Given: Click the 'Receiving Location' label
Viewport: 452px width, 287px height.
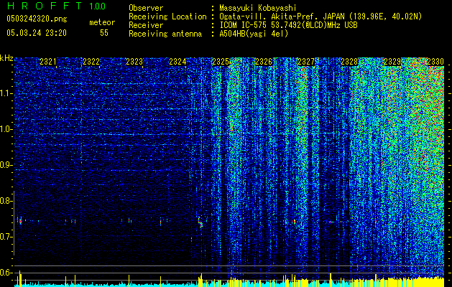Looking at the screenshot, I should coord(167,17).
